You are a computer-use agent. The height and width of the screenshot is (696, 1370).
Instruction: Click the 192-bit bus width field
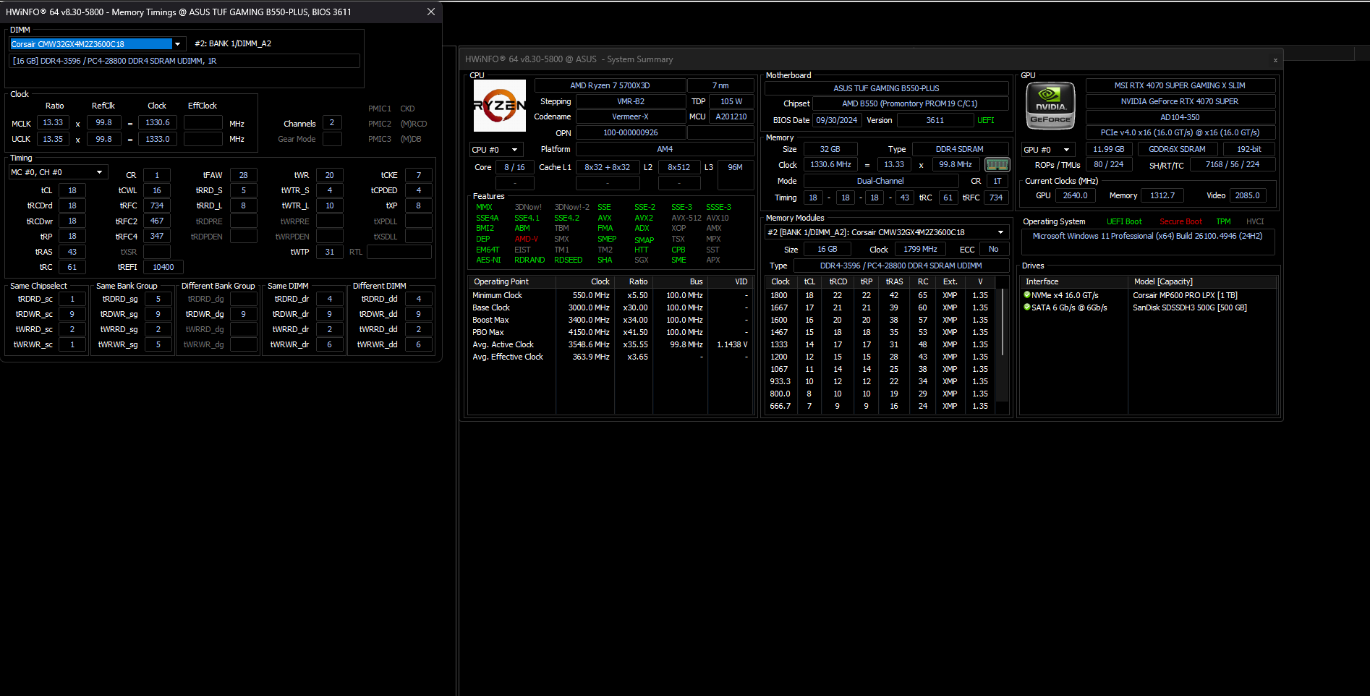(x=1249, y=149)
